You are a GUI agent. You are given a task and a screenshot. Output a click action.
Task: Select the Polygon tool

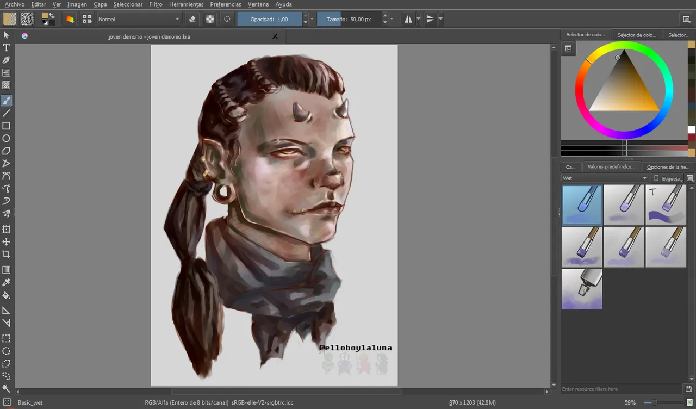click(7, 151)
